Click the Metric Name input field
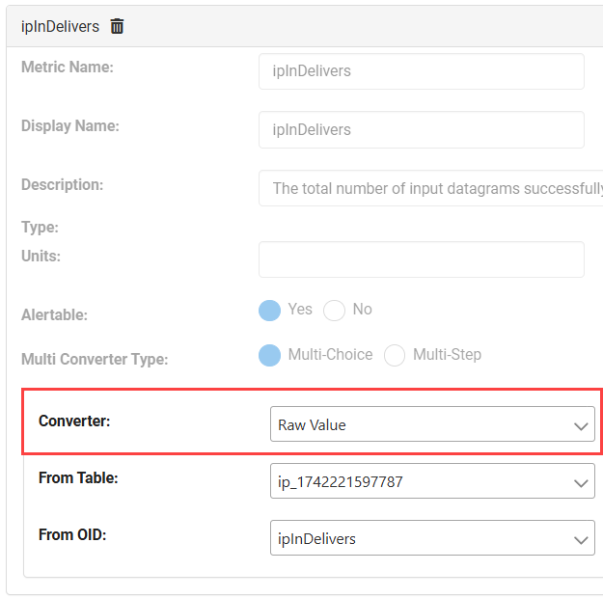 [x=421, y=71]
